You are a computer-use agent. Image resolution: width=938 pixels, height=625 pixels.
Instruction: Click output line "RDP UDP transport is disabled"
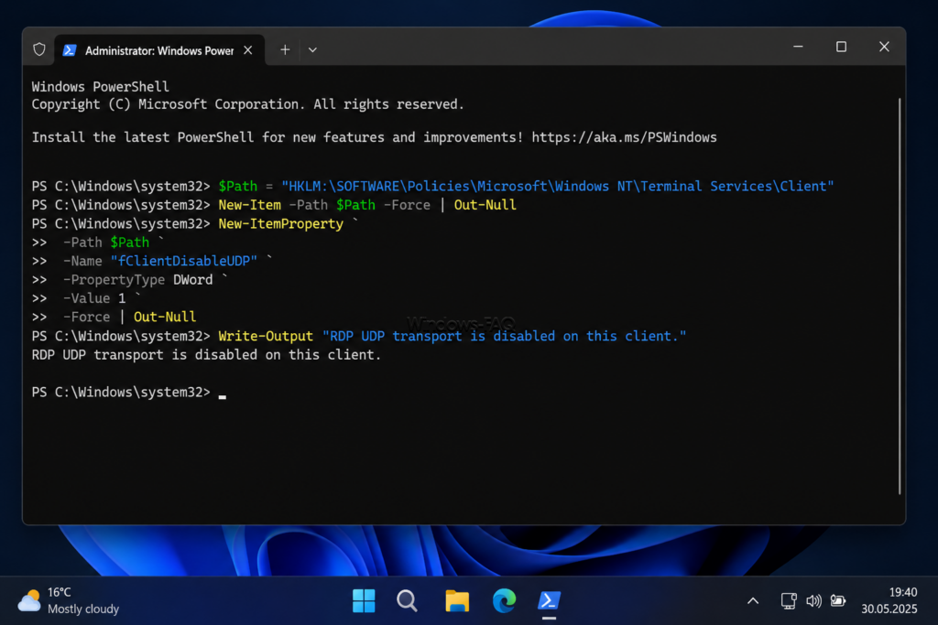pyautogui.click(x=206, y=355)
